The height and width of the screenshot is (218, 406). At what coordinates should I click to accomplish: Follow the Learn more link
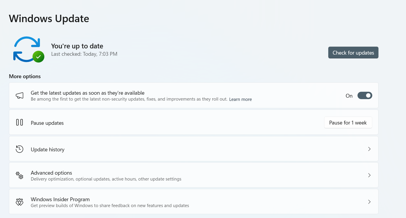pos(240,99)
